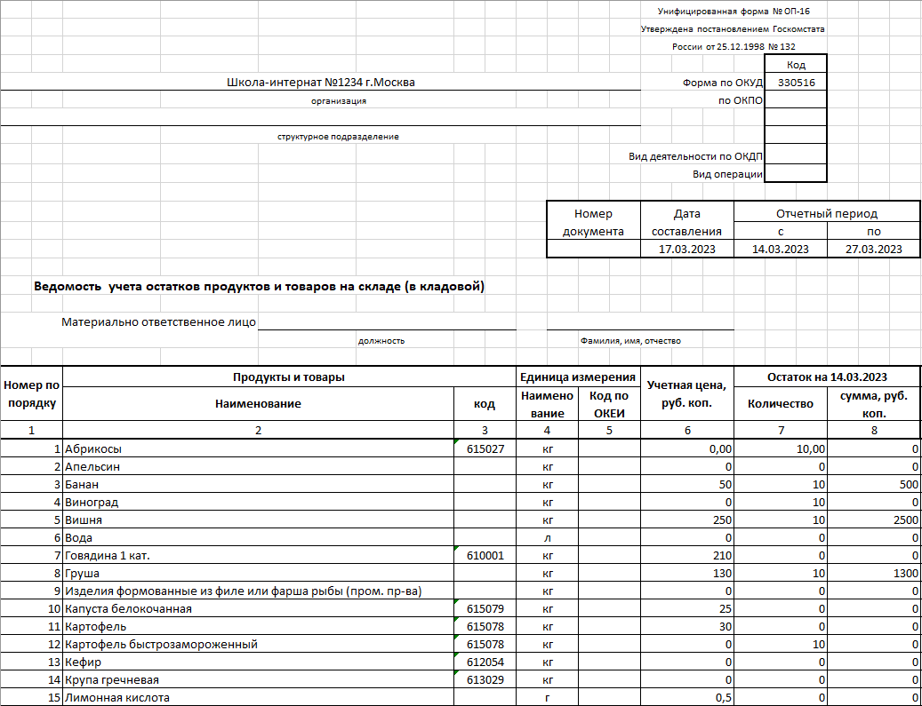Screen dimensions: 922x706
Task: Select the "Учетная цена, руб. коп." header
Action: [x=687, y=393]
